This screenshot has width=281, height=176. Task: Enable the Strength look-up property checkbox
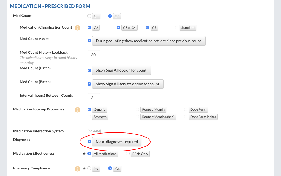pos(89,117)
